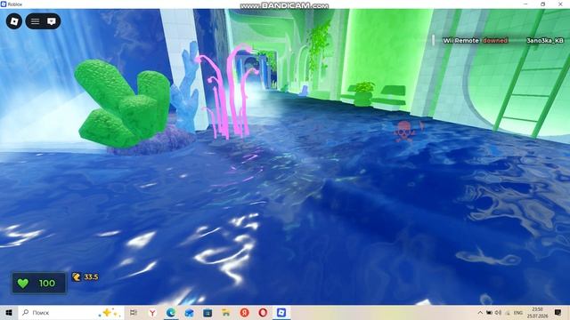Restore down the Roblox window

tap(542, 4)
